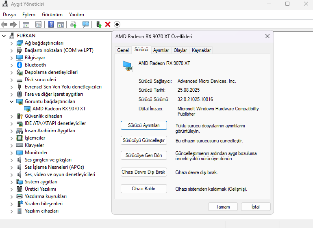Click the add driver green arrow toolbar icon
This screenshot has width=313, height=228.
[99, 24]
